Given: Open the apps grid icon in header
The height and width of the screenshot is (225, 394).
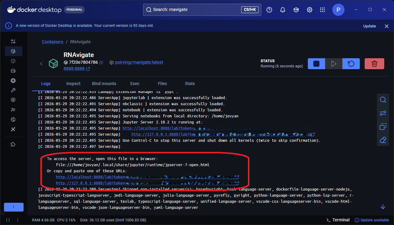Looking at the screenshot, I should click(322, 10).
